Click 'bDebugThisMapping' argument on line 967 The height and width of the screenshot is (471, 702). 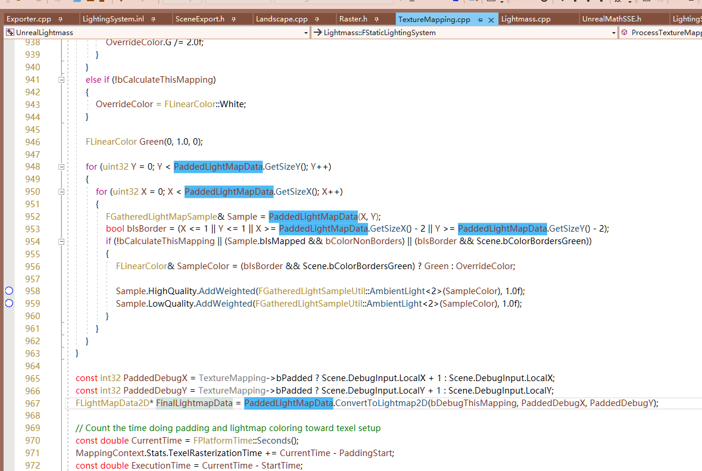(474, 403)
